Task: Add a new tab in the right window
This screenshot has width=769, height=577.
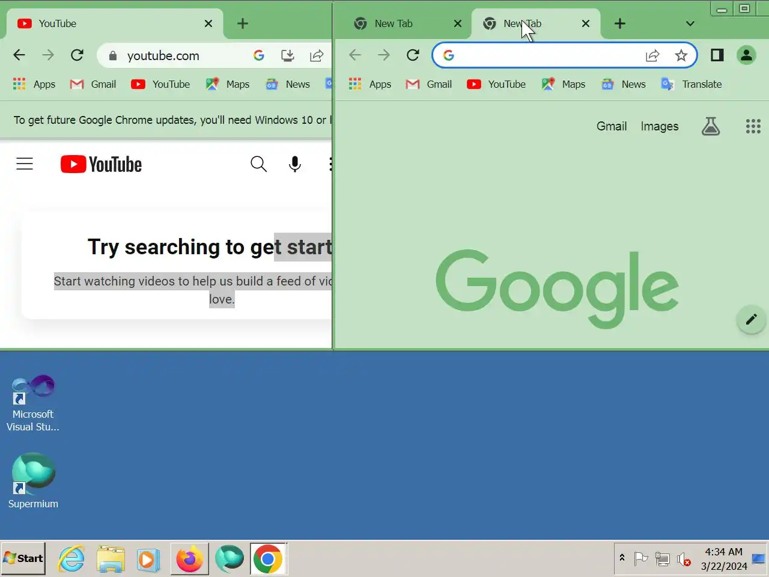Action: (620, 23)
